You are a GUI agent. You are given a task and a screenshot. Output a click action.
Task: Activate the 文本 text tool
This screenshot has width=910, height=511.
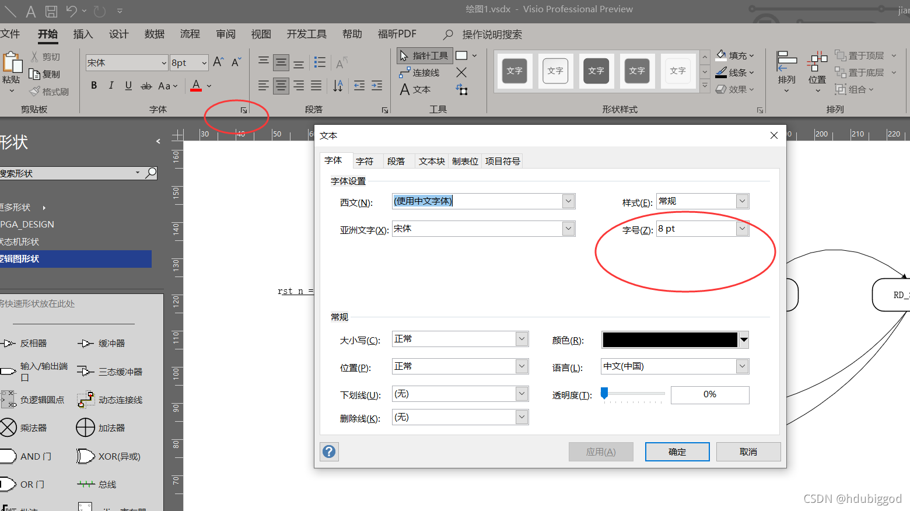[416, 89]
